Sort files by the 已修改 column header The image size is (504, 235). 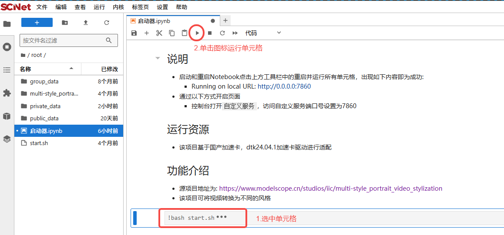click(x=109, y=69)
